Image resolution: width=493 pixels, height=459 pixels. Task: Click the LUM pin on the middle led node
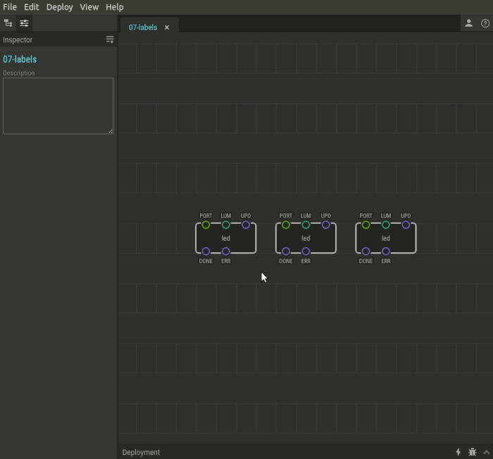click(x=306, y=225)
